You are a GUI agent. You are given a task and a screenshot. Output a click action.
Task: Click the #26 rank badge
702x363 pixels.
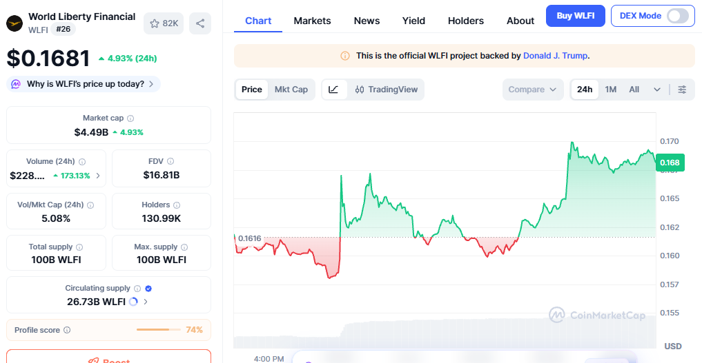tap(63, 29)
